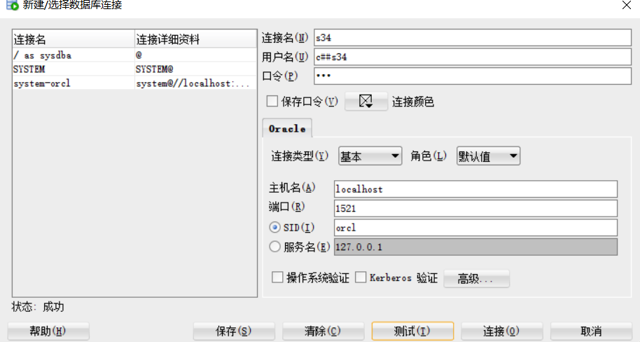640x342 pixels.
Task: Select the SID radio button
Action: coord(274,227)
